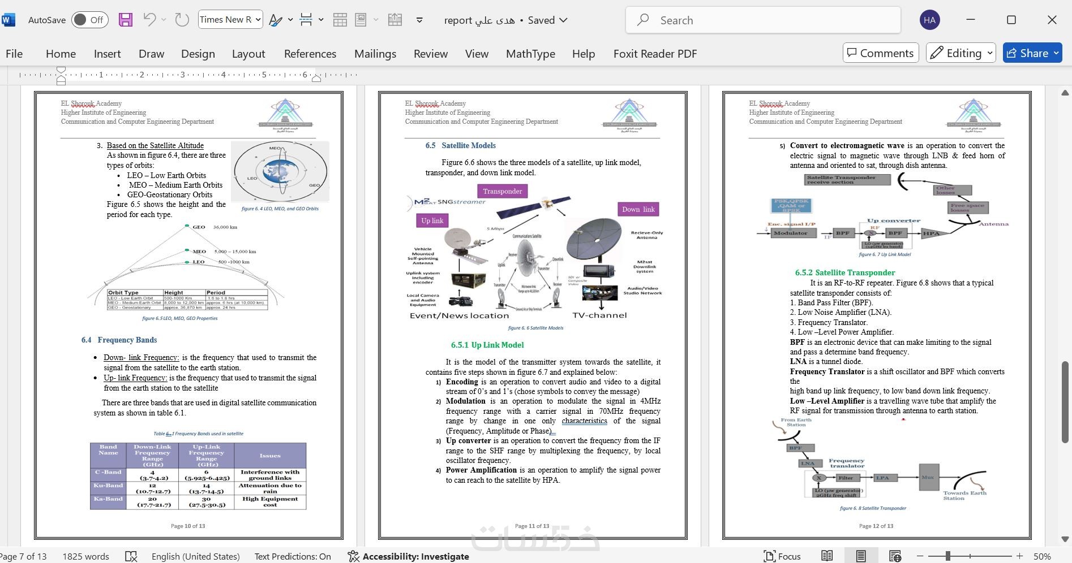Click the "6.4 Frequency Bands" heading
The height and width of the screenshot is (563, 1072).
[119, 340]
